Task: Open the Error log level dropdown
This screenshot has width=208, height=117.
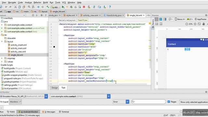Action: pyautogui.click(x=127, y=102)
